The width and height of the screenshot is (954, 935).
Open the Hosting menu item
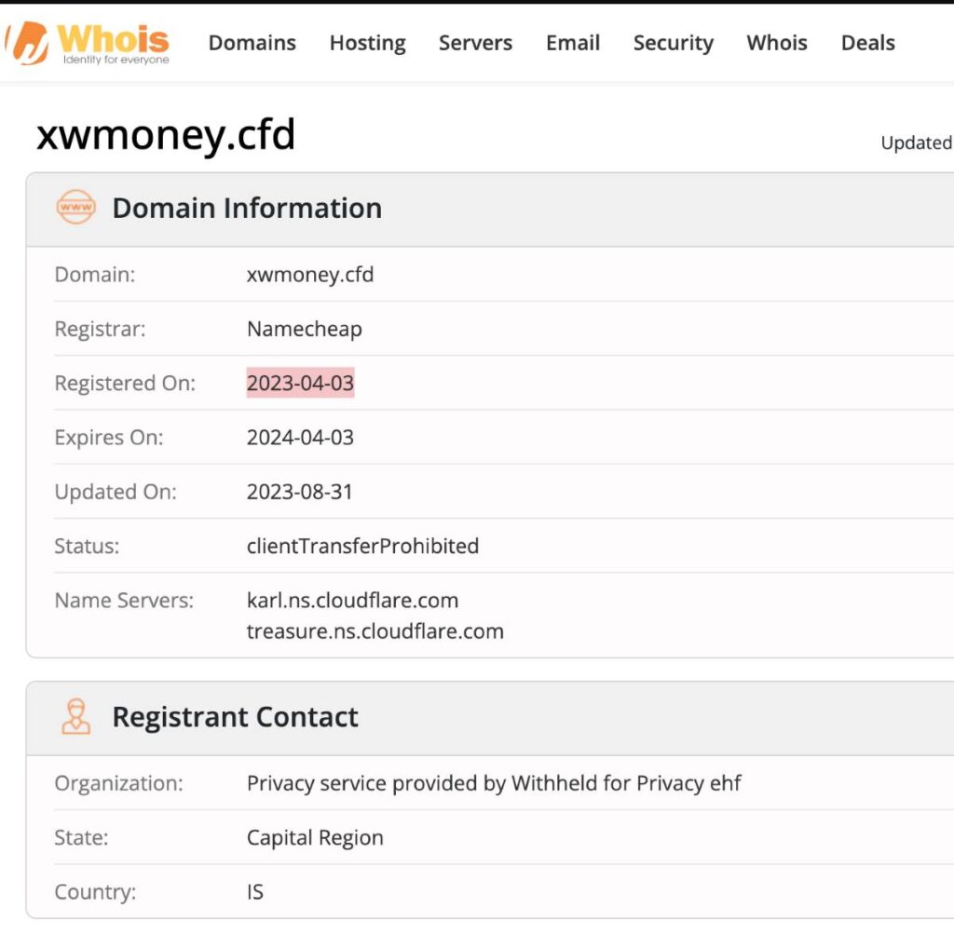tap(366, 43)
